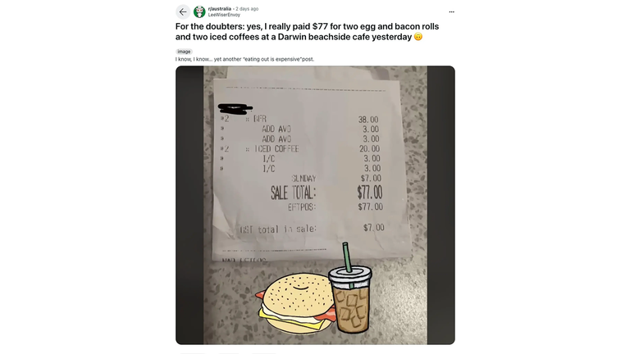This screenshot has height=354, width=630.
Task: Open the r/australia community avatar
Action: (x=199, y=12)
